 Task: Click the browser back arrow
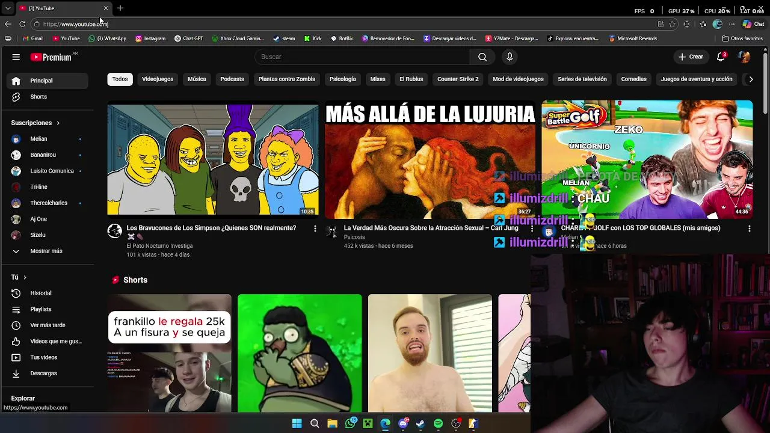pos(8,24)
